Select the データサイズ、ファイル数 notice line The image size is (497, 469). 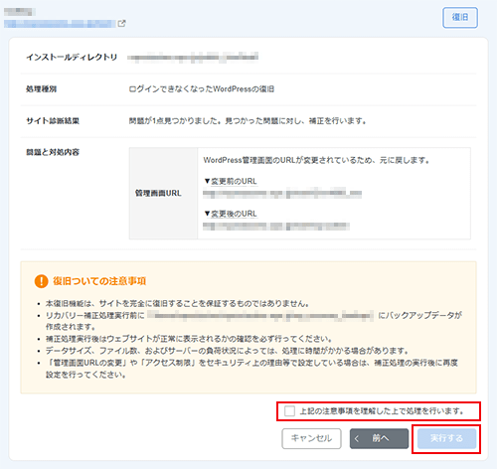coord(228,351)
